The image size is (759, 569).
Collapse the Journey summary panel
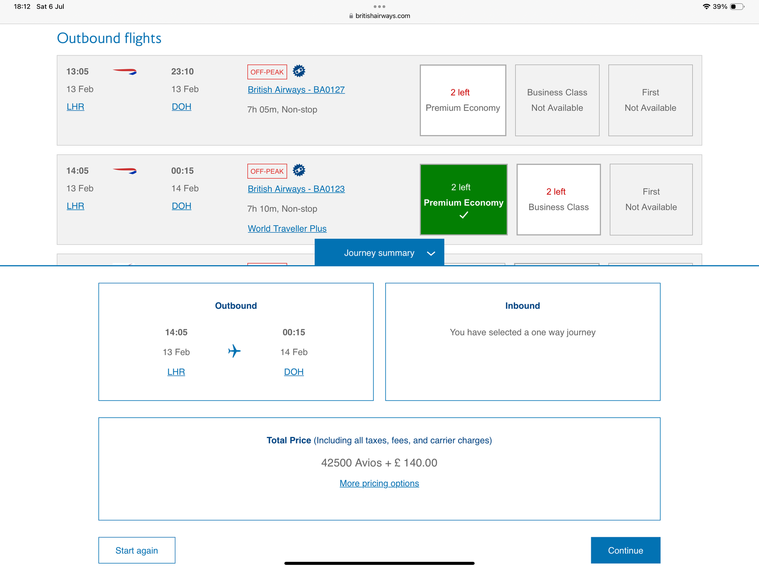[x=379, y=253]
